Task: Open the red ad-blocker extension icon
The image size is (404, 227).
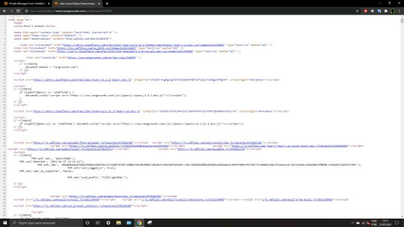Action: [365, 11]
